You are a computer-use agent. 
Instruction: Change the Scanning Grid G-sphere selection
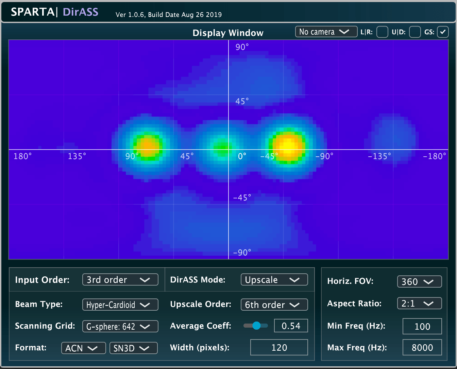120,326
